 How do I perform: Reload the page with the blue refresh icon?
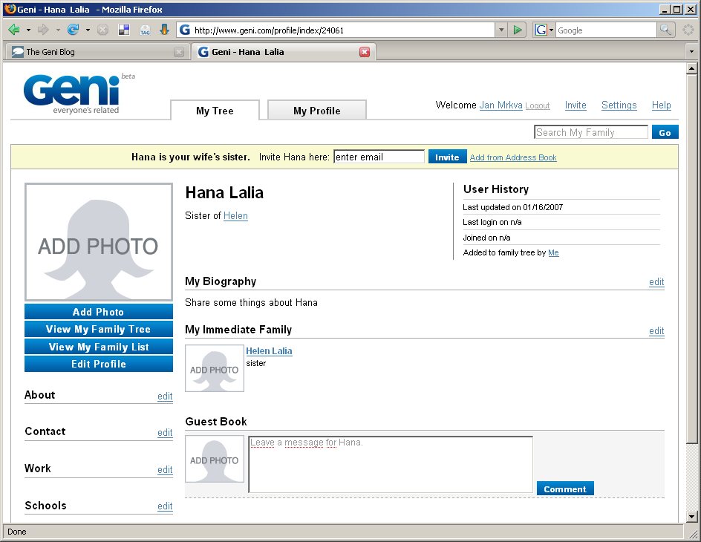point(73,30)
